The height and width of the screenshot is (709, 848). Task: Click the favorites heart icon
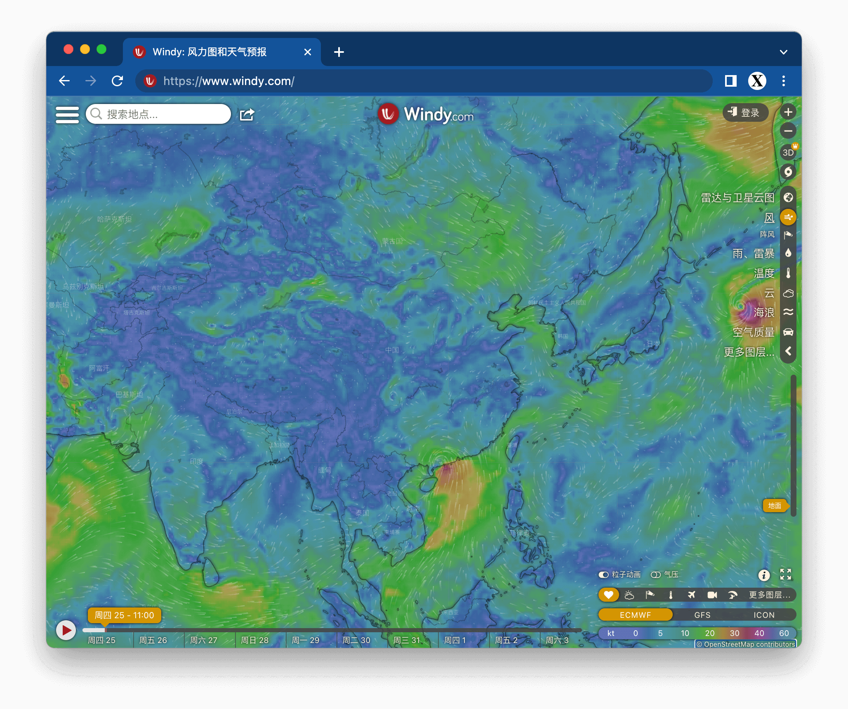(x=609, y=595)
